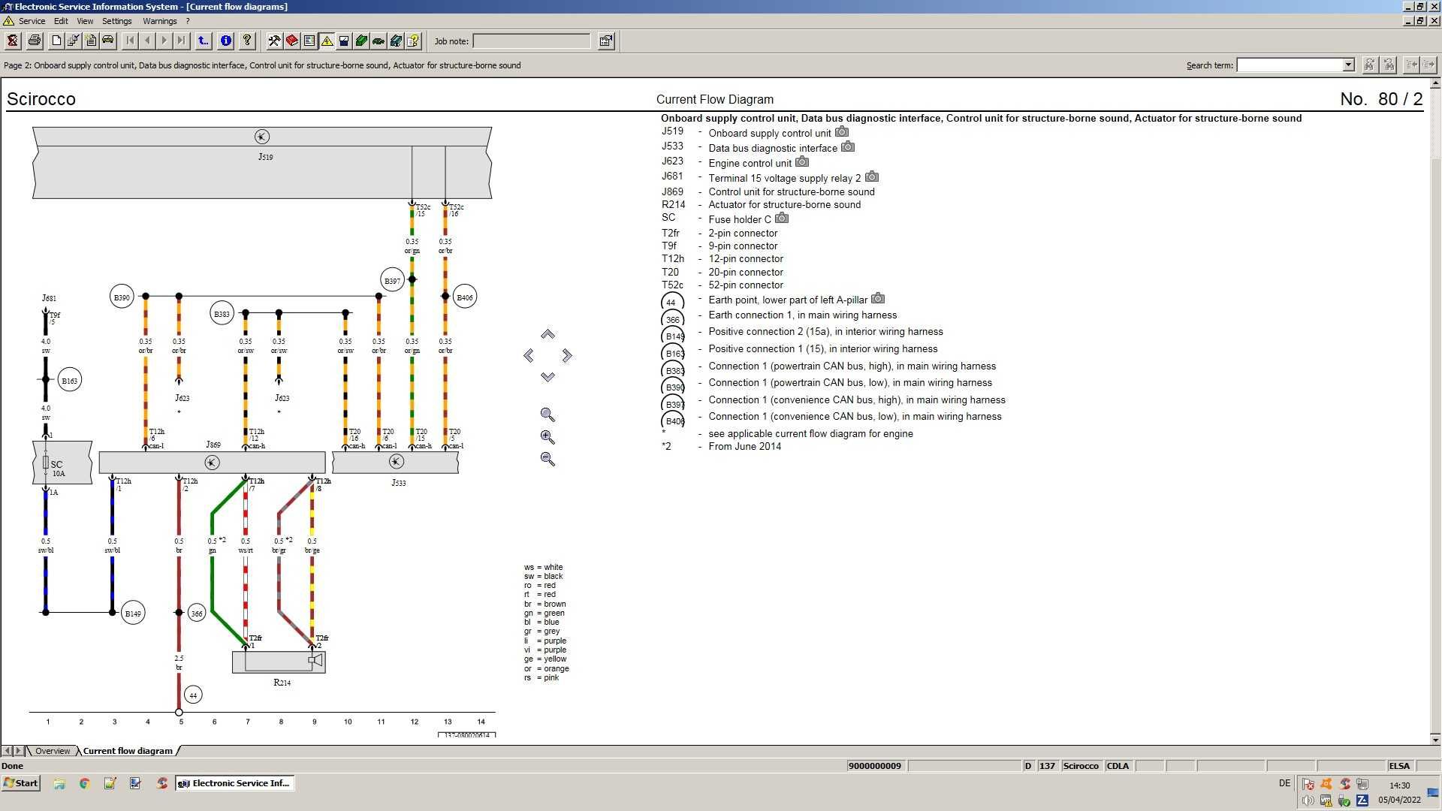This screenshot has height=811, width=1442.
Task: Open camera image for J533 data bus interface
Action: 848,147
